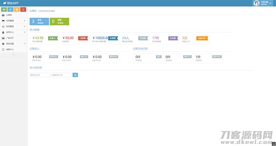Expand the 系统设置 sidebar menu
Screen dimensions: 276x146
click(x=24, y=44)
